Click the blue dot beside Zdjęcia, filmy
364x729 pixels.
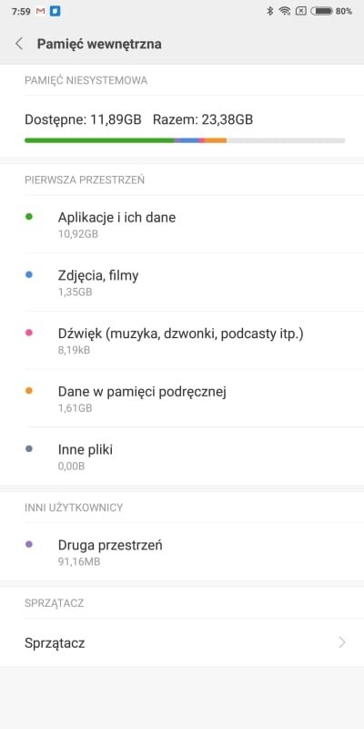coord(29,275)
